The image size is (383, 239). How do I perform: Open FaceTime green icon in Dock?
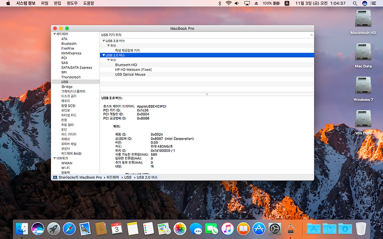pyautogui.click(x=212, y=229)
